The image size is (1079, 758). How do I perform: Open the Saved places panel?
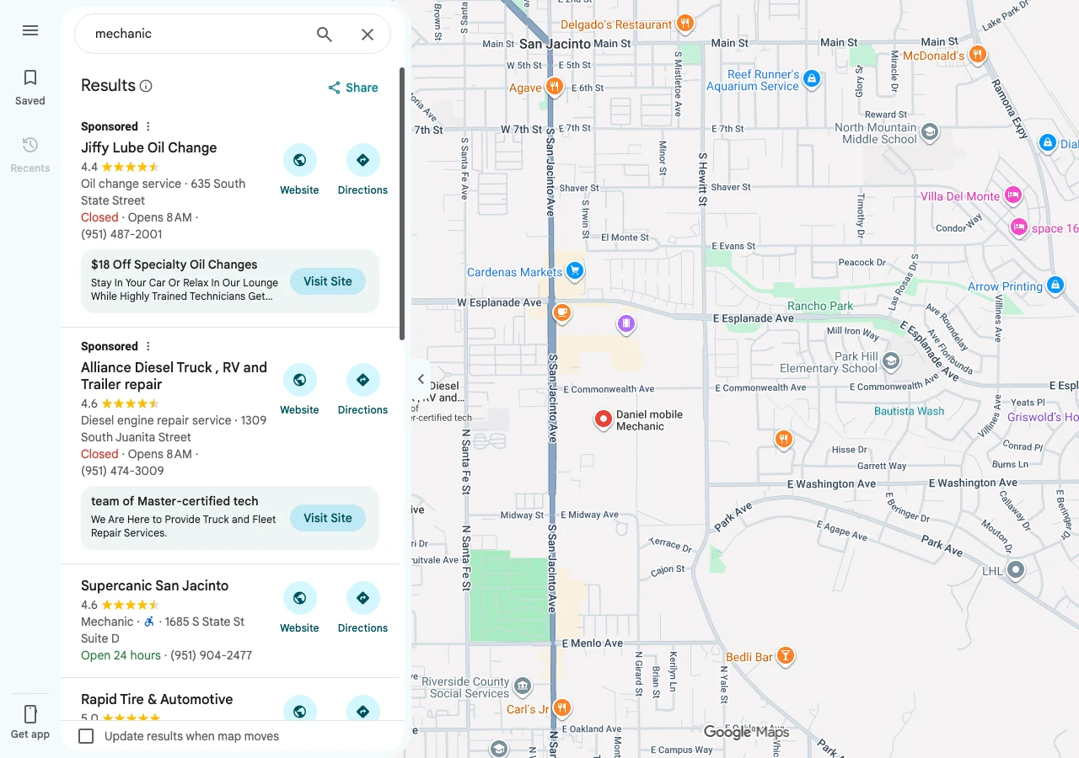pos(30,88)
